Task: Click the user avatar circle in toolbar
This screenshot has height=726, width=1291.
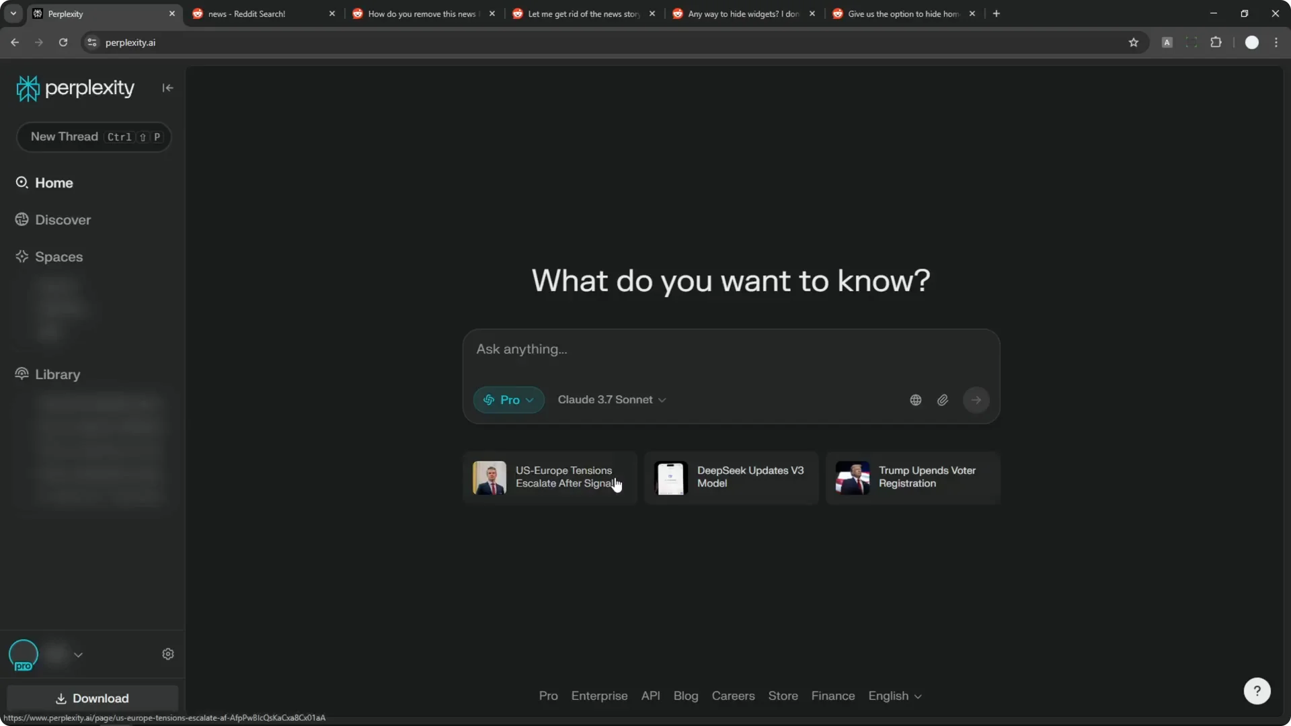Action: [1252, 42]
